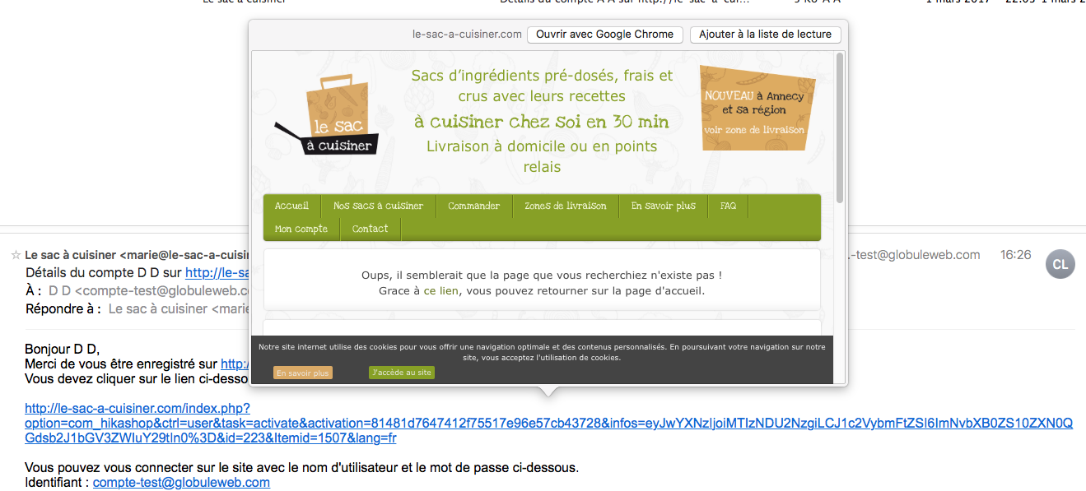1086x491 pixels.
Task: Open Nos sacs à cuisiner menu
Action: pyautogui.click(x=378, y=206)
